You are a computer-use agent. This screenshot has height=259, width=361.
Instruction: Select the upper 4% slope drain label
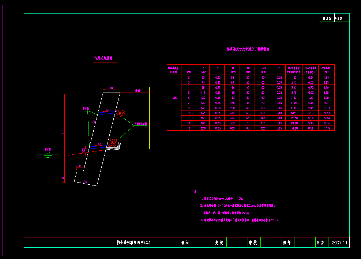pos(108,109)
